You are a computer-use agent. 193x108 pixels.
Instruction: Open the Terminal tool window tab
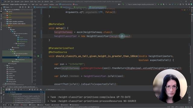point(32,105)
